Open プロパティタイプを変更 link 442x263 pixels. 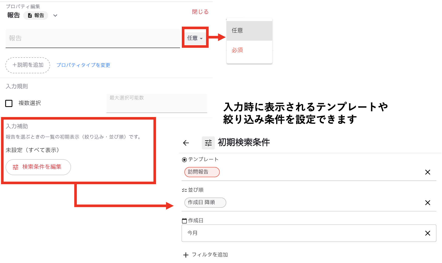point(83,65)
